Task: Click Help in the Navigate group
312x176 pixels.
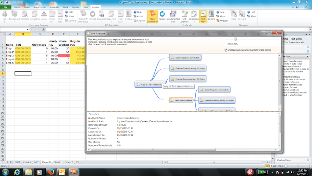Action: click(251, 12)
